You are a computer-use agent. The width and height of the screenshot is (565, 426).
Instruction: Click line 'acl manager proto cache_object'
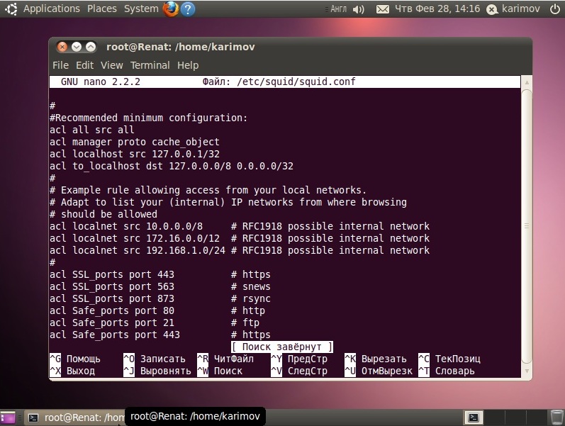tap(135, 142)
